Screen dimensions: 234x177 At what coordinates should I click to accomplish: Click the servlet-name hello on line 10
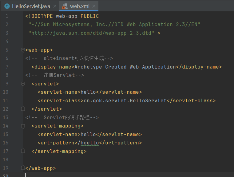coord(88,92)
